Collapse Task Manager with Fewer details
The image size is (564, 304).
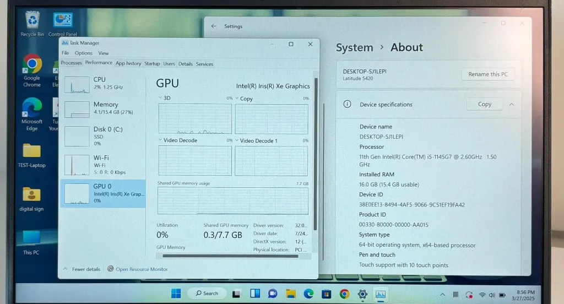[x=82, y=269]
